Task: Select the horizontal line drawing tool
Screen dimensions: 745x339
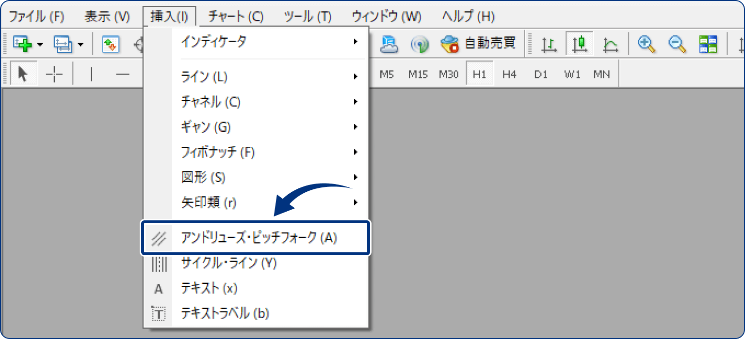Action: coord(123,74)
